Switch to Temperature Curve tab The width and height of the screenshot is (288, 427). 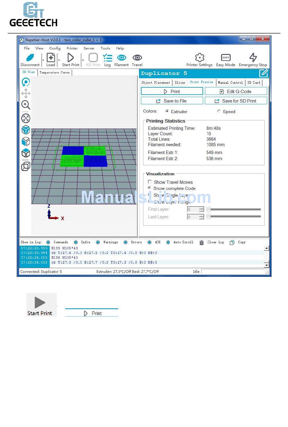pyautogui.click(x=55, y=72)
